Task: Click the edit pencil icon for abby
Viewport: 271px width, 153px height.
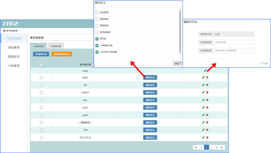Action: tap(203, 77)
